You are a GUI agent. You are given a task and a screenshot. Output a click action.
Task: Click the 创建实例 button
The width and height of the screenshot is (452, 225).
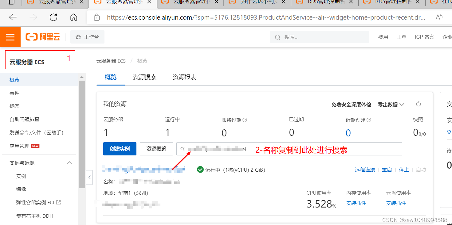click(120, 149)
